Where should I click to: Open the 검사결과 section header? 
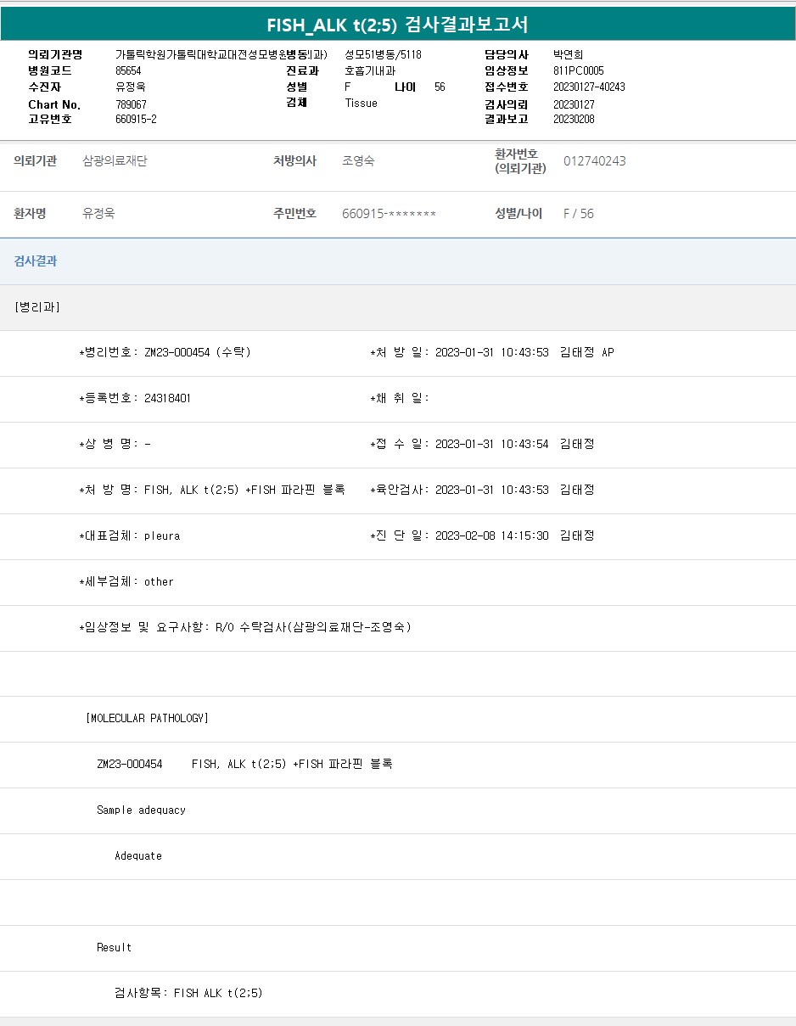tap(36, 261)
